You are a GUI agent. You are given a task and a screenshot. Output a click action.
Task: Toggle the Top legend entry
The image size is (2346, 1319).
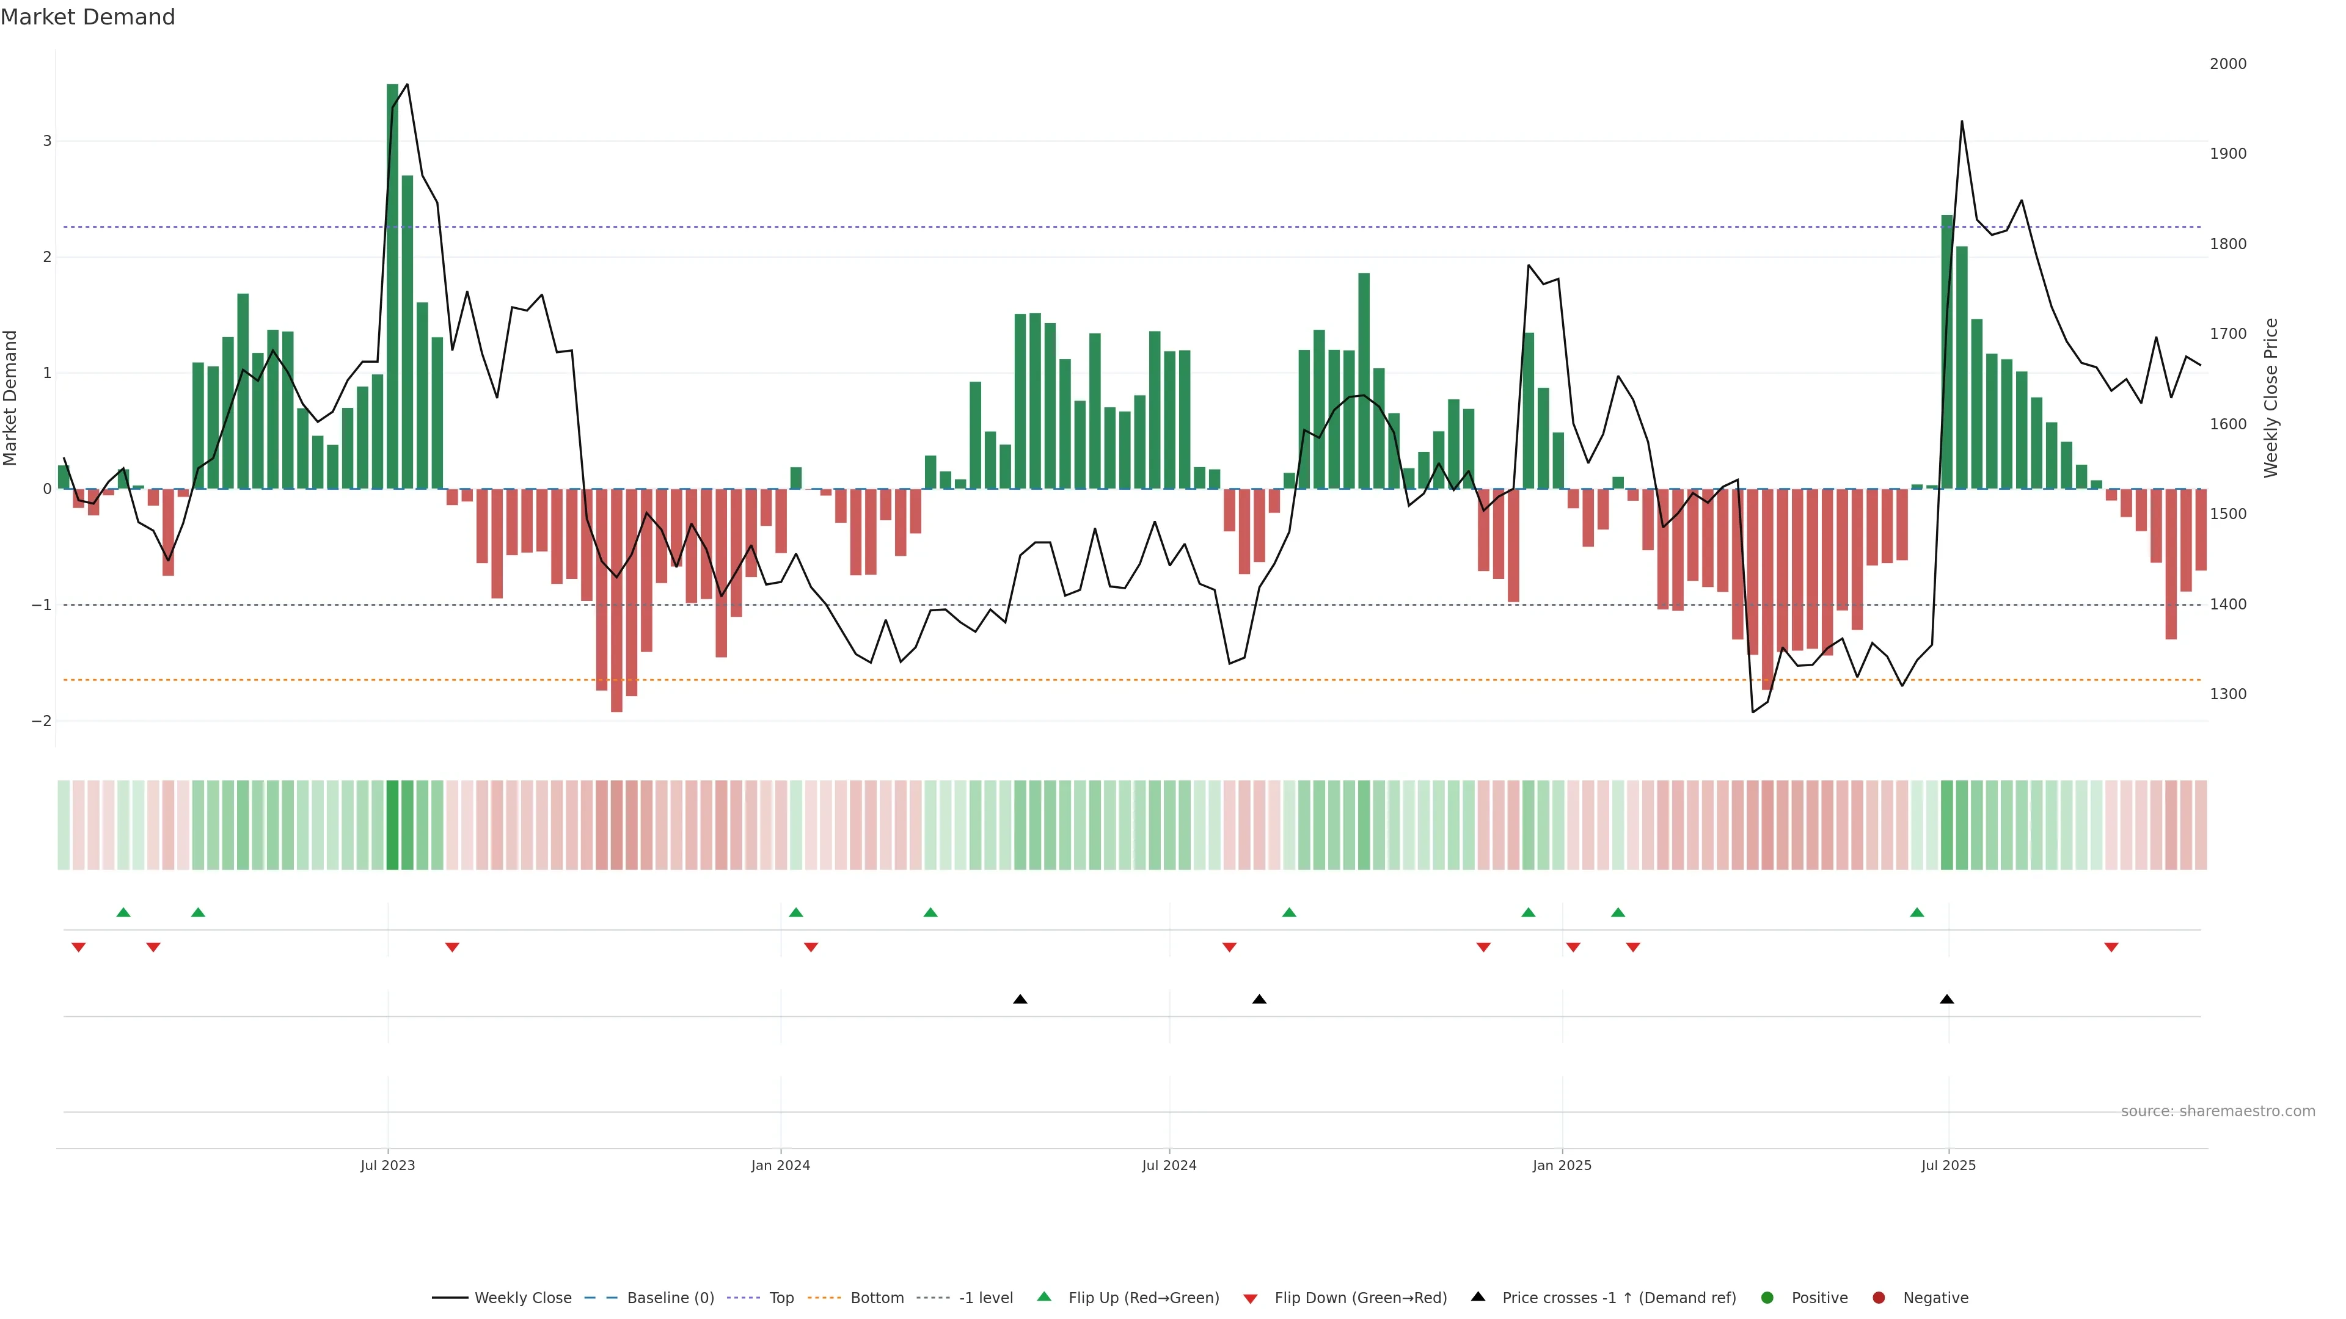click(x=781, y=1297)
